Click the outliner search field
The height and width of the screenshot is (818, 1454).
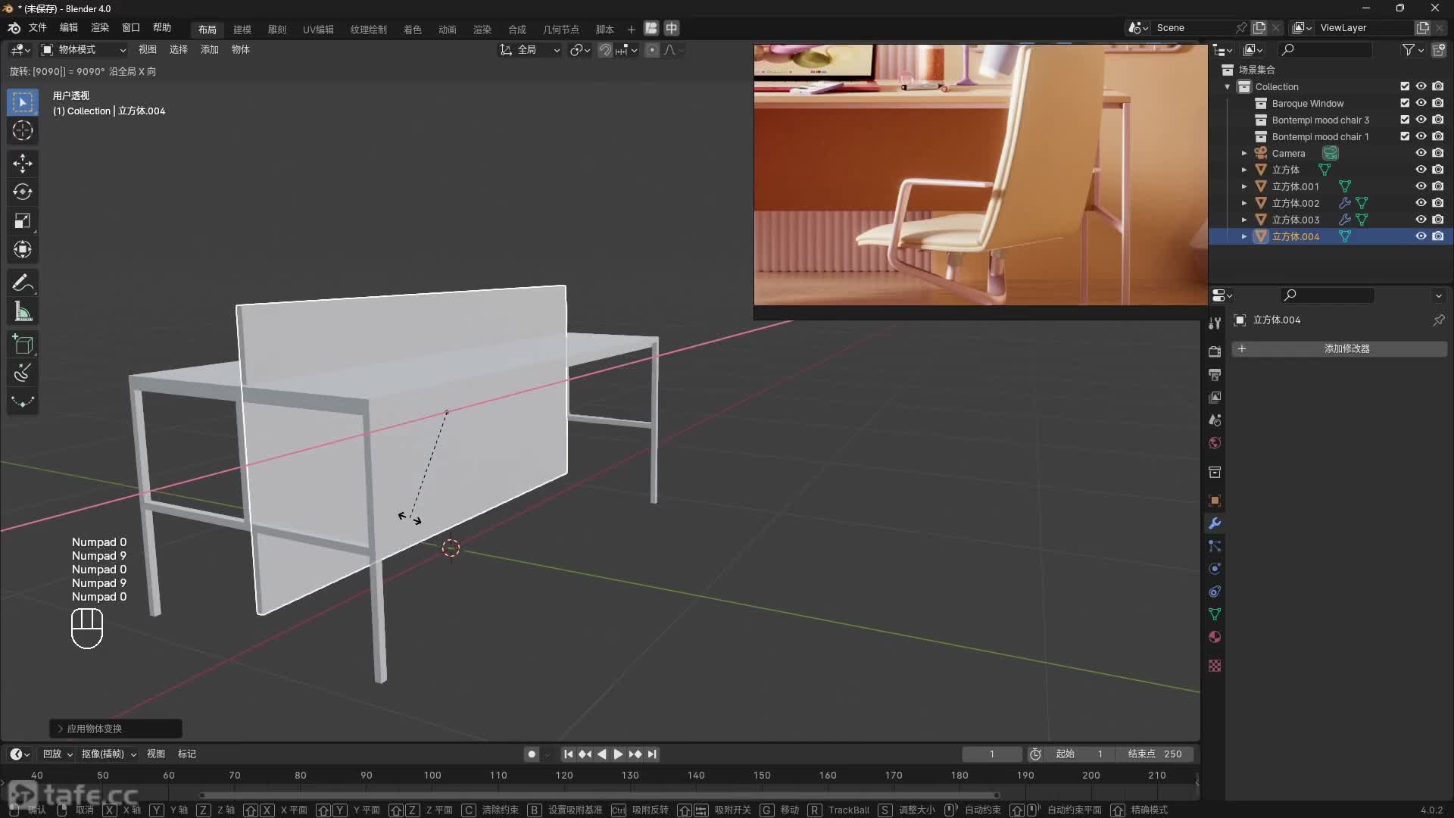tap(1325, 50)
